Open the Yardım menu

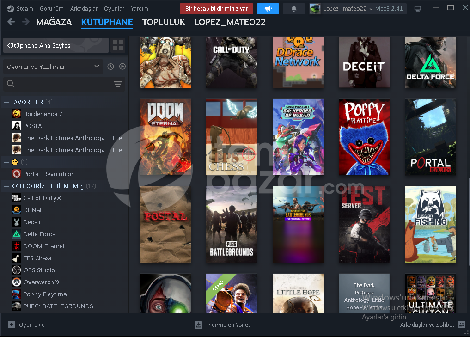point(140,9)
